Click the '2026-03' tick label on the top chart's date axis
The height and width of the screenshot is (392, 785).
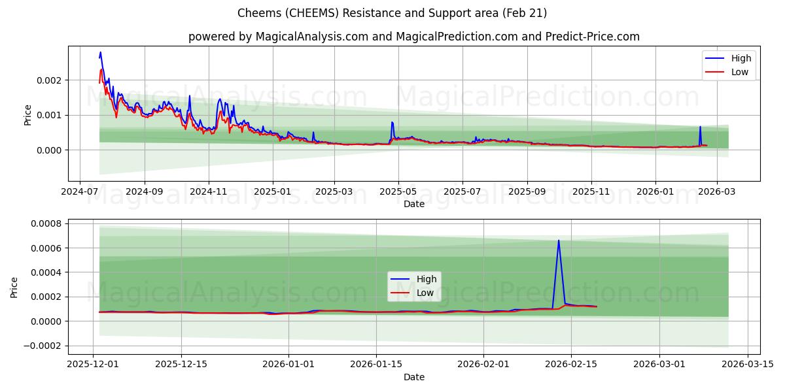tap(717, 192)
